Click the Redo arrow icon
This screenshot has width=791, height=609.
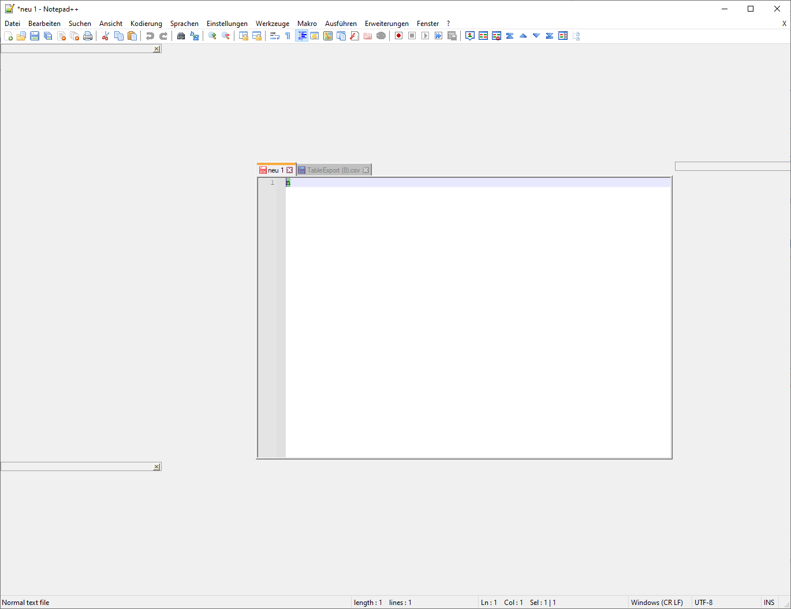(x=163, y=36)
